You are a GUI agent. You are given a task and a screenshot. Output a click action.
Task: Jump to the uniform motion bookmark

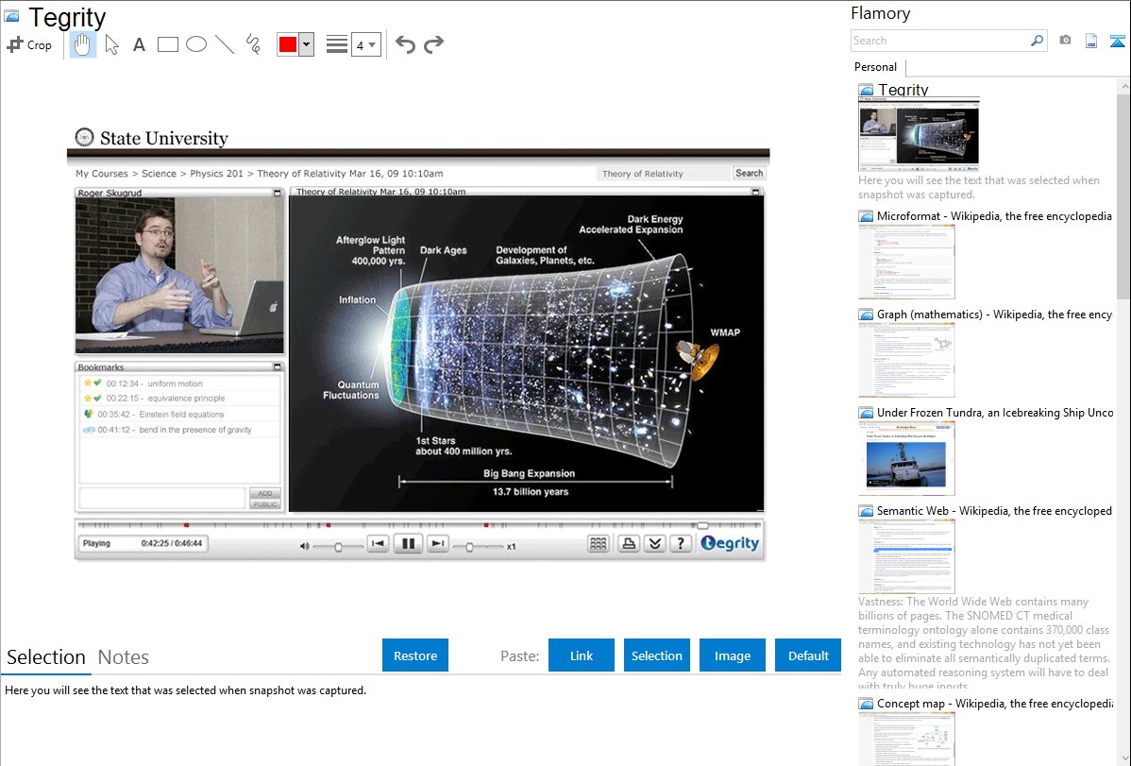pos(178,383)
